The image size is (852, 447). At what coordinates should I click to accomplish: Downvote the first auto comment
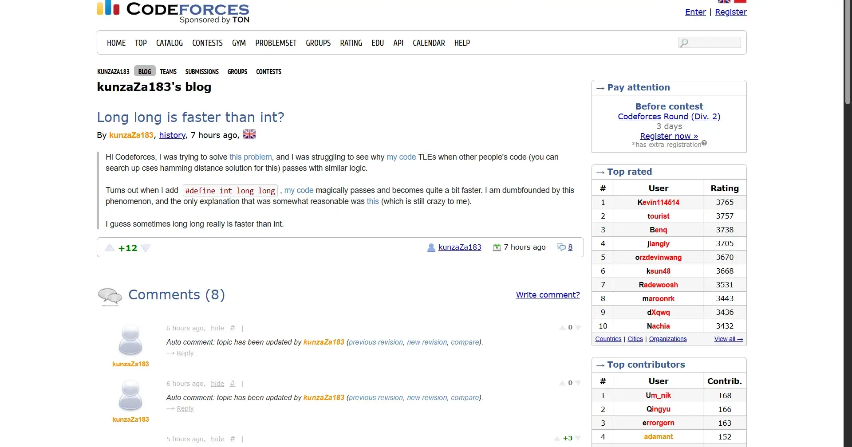pos(578,328)
